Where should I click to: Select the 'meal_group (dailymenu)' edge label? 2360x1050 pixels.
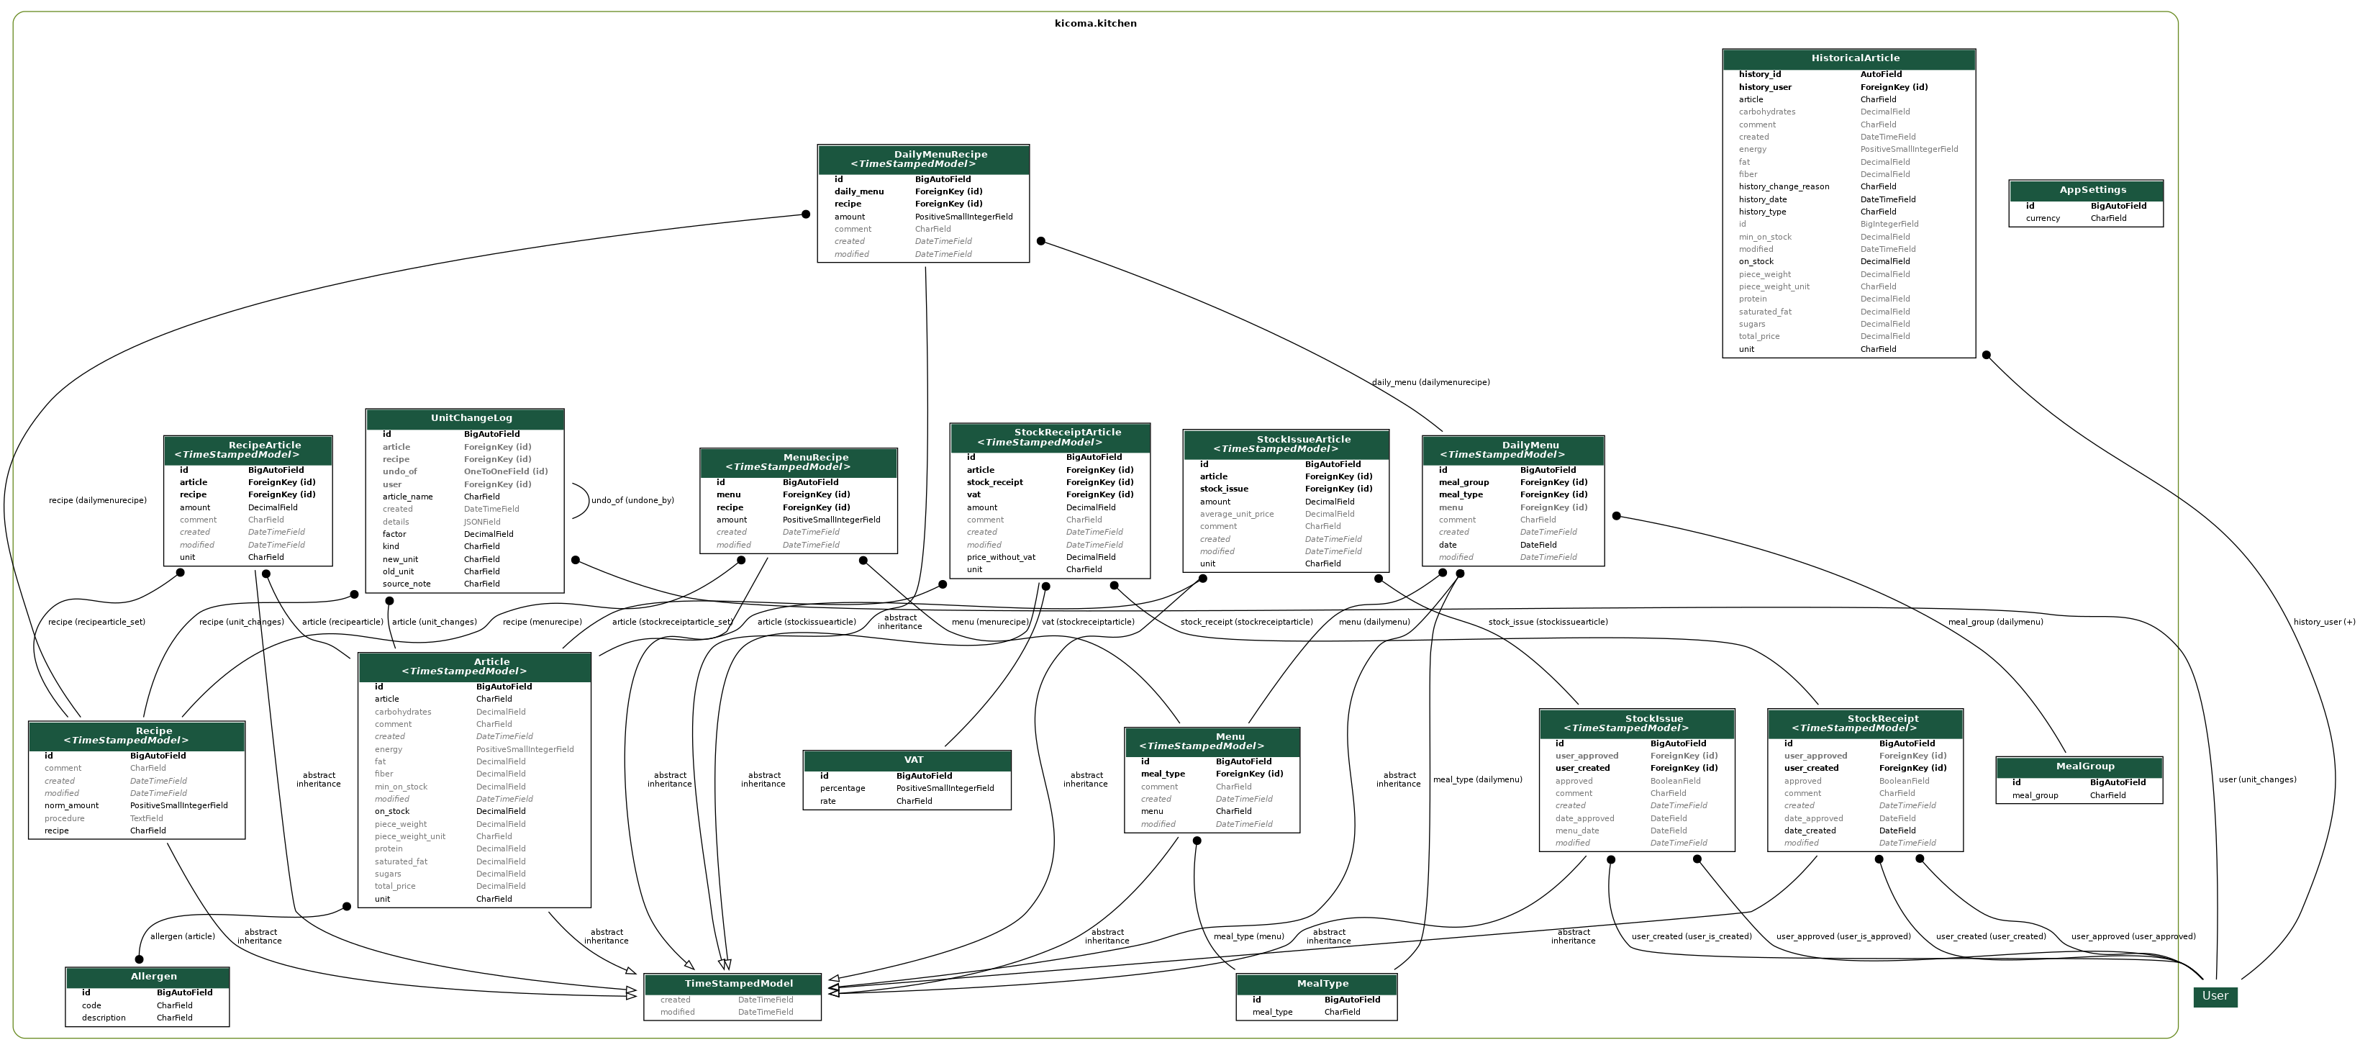(x=1995, y=623)
